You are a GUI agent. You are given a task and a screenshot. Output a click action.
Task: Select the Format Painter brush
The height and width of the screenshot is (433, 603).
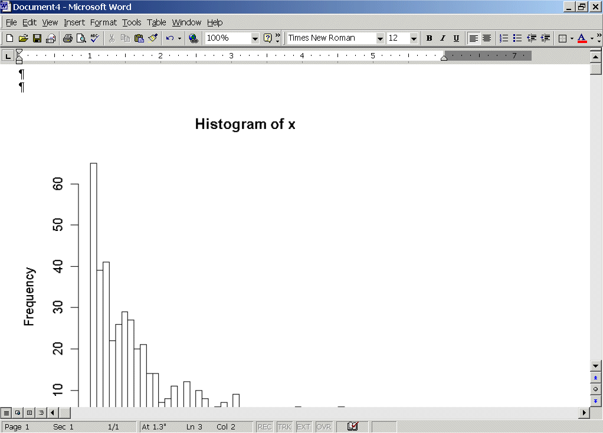click(x=153, y=38)
